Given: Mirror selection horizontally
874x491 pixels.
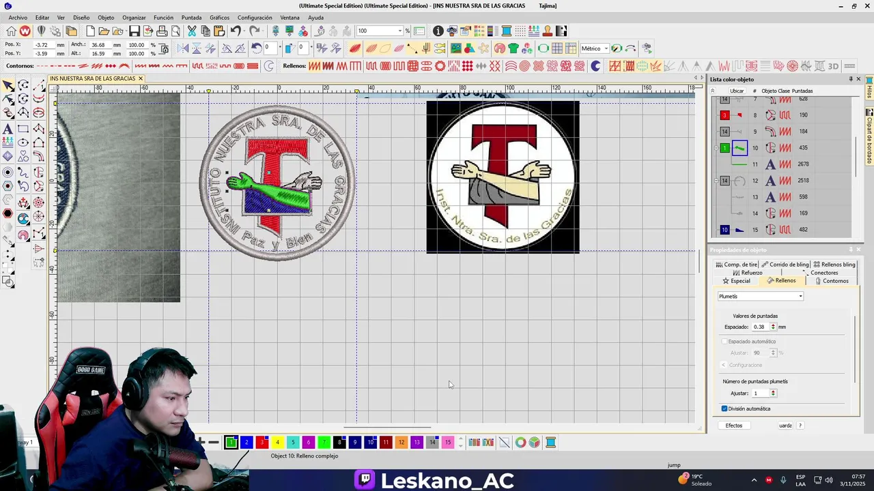Looking at the screenshot, I should click(x=183, y=48).
